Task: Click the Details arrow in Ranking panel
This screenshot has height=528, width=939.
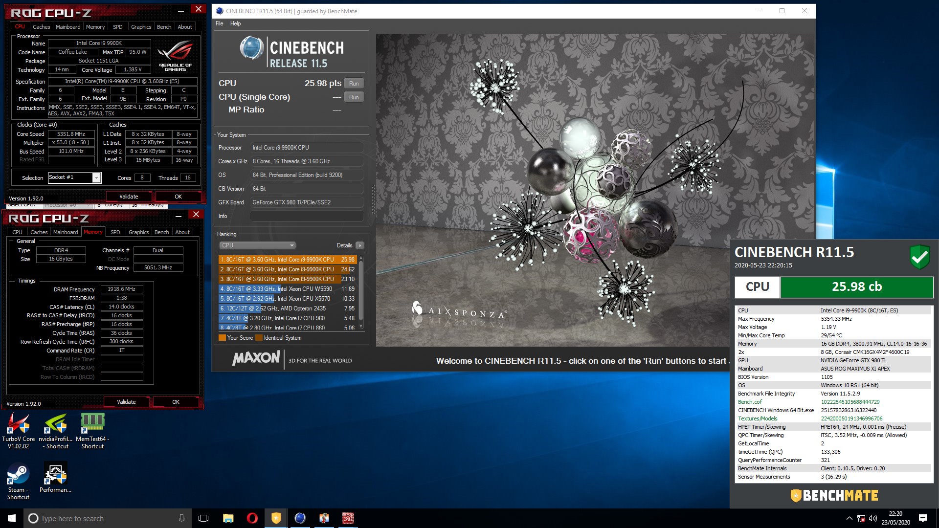Action: tap(360, 245)
